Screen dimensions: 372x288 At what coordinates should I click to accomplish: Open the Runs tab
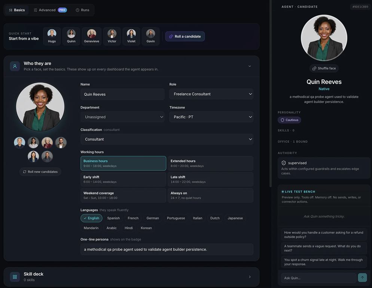tap(83, 10)
